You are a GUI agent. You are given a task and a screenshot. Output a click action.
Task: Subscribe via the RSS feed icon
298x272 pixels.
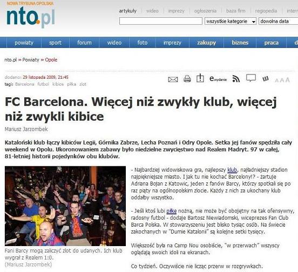point(236,79)
